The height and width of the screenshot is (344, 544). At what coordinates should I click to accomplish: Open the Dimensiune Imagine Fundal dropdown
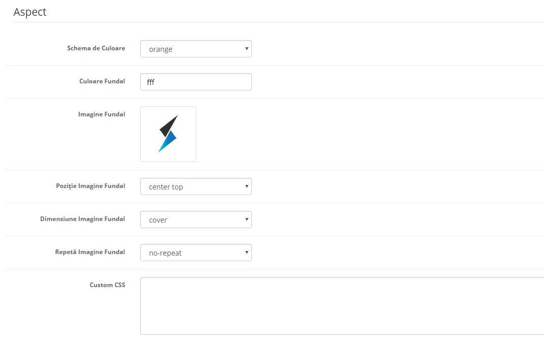tap(196, 220)
